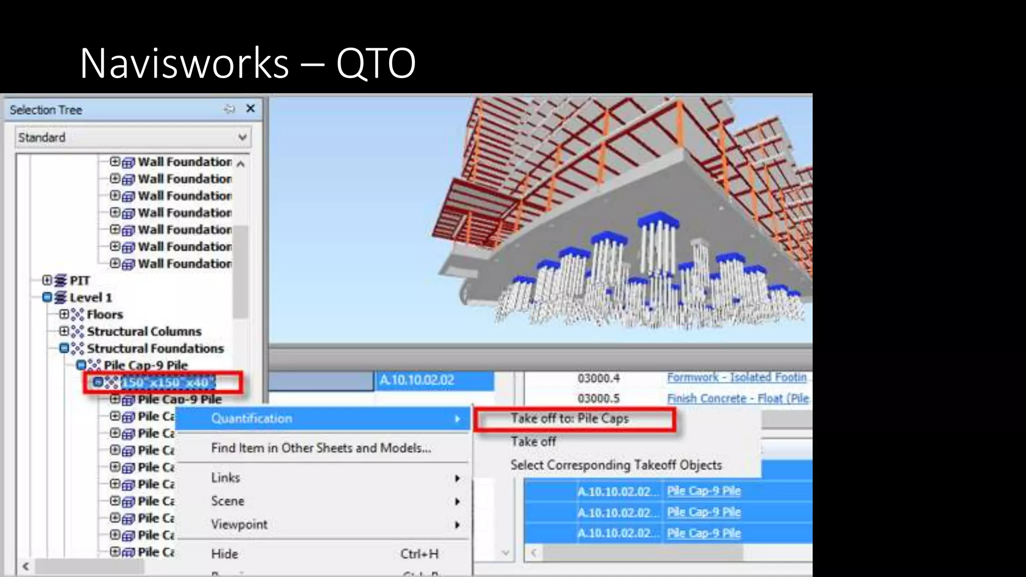Select item code 03000.5

(598, 399)
